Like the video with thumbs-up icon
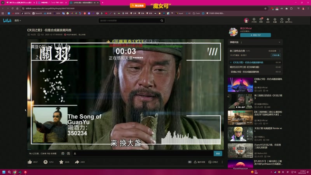This screenshot has width=311, height=175. point(30,162)
